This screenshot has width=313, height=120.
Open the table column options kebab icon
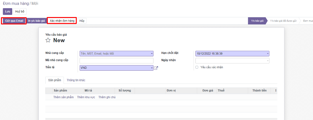[276, 90]
